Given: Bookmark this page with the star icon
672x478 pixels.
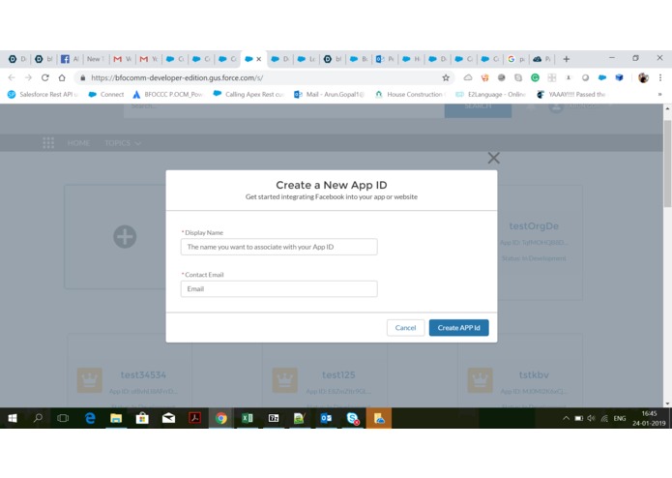Looking at the screenshot, I should (x=446, y=77).
